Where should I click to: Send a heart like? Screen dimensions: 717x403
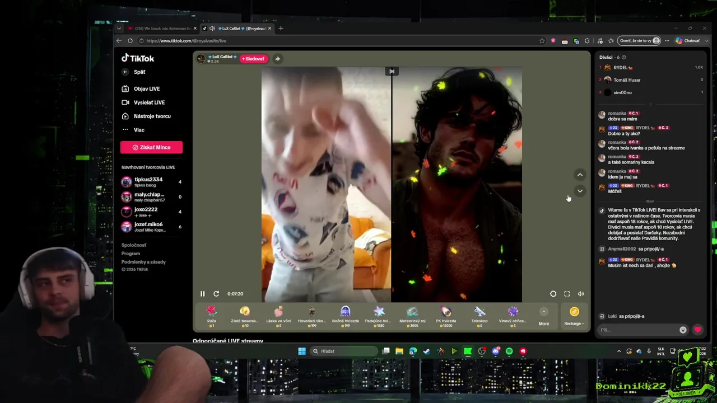point(697,330)
